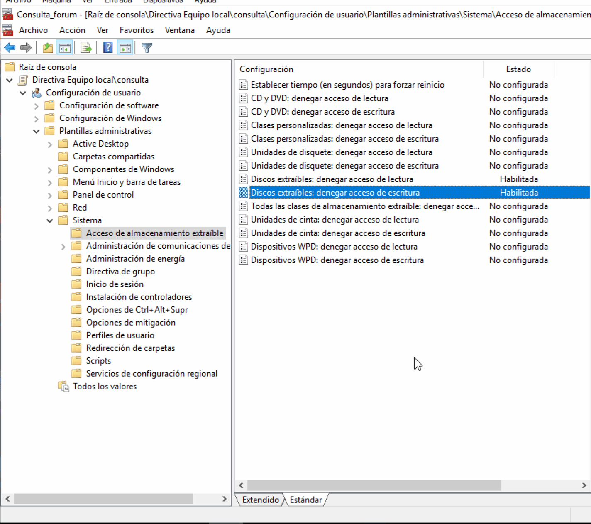Screen dimensions: 591x524
Task: Sort by the Configuración column header
Action: (359, 69)
